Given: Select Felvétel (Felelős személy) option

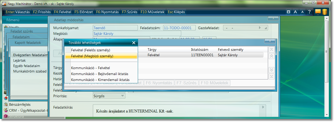Looking at the screenshot, I should pyautogui.click(x=101, y=50).
